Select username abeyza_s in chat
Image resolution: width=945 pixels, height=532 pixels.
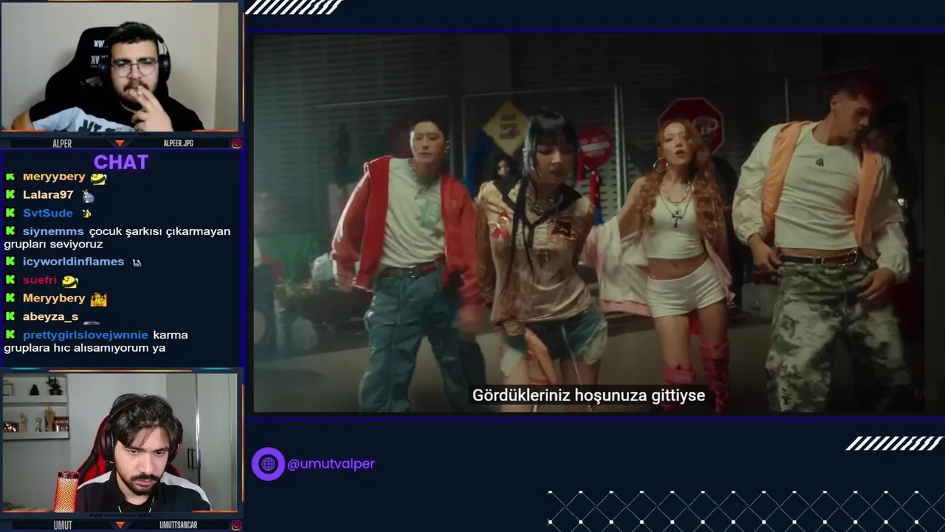pyautogui.click(x=50, y=316)
